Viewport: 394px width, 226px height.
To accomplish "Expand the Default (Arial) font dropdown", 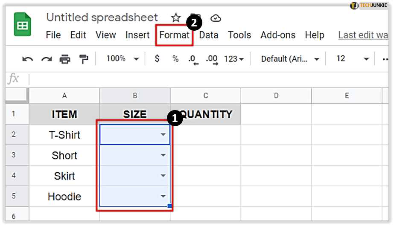I will (x=290, y=59).
